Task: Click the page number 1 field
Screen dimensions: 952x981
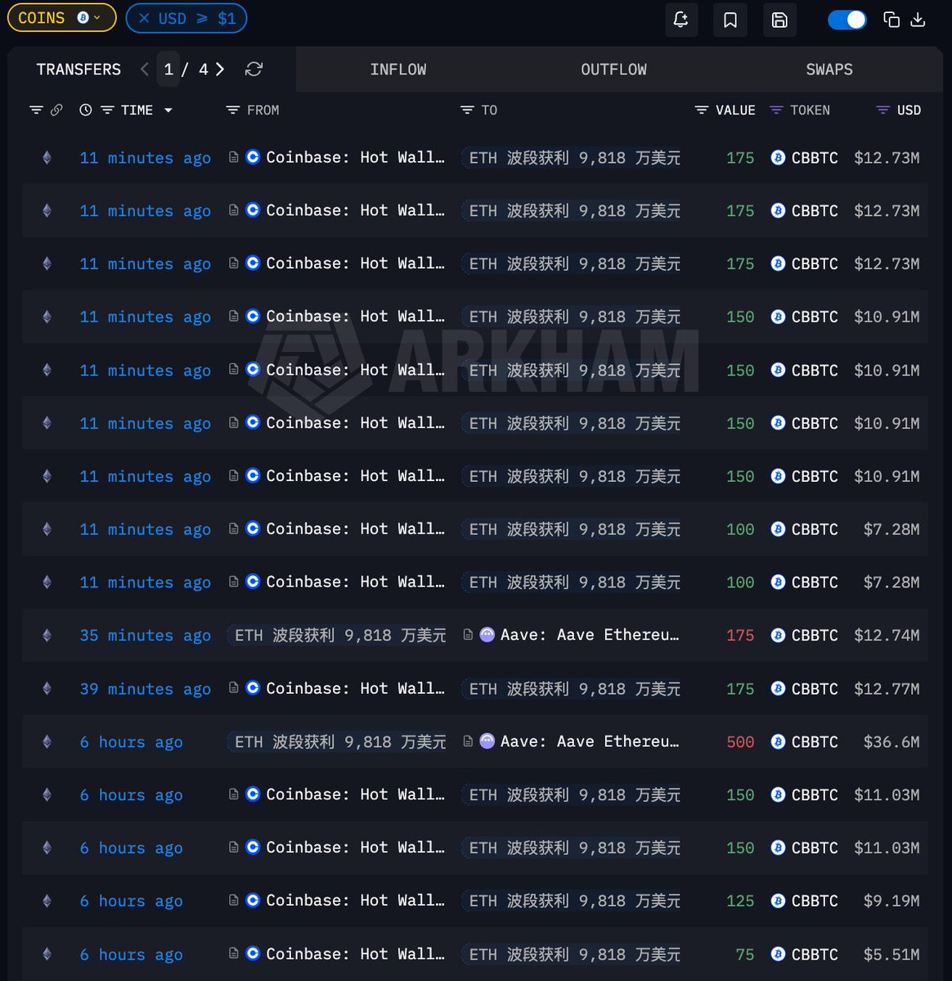Action: (x=168, y=69)
